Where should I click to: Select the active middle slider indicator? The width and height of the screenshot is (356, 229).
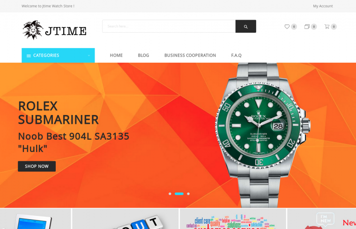pyautogui.click(x=179, y=193)
